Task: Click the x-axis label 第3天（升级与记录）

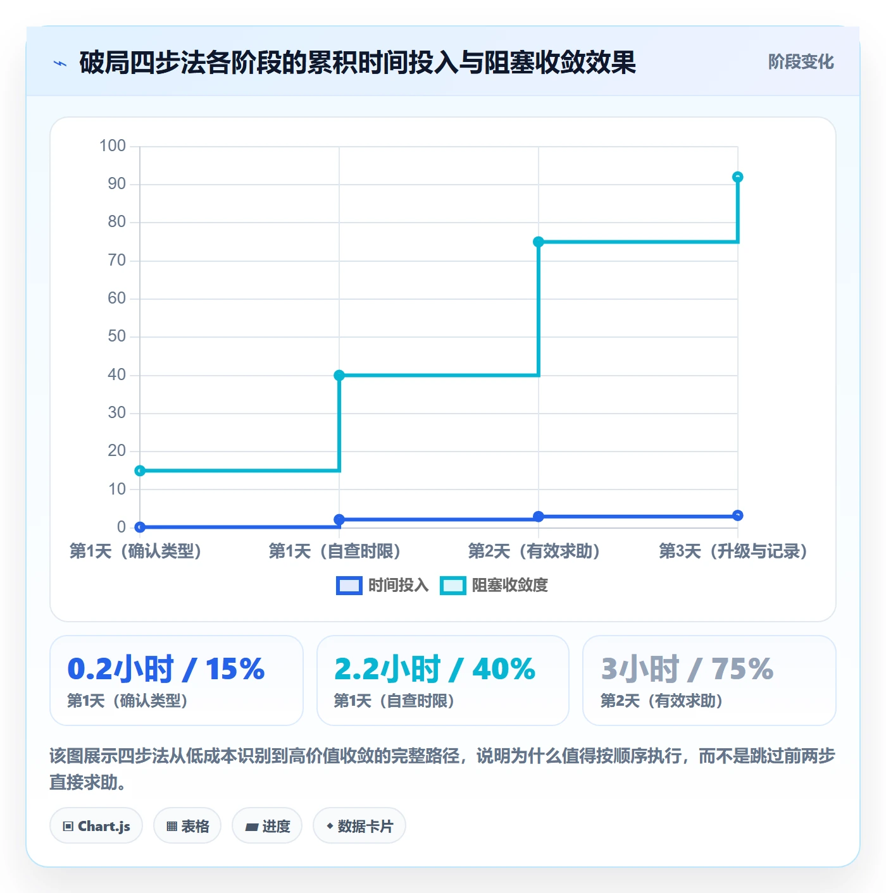Action: point(733,551)
